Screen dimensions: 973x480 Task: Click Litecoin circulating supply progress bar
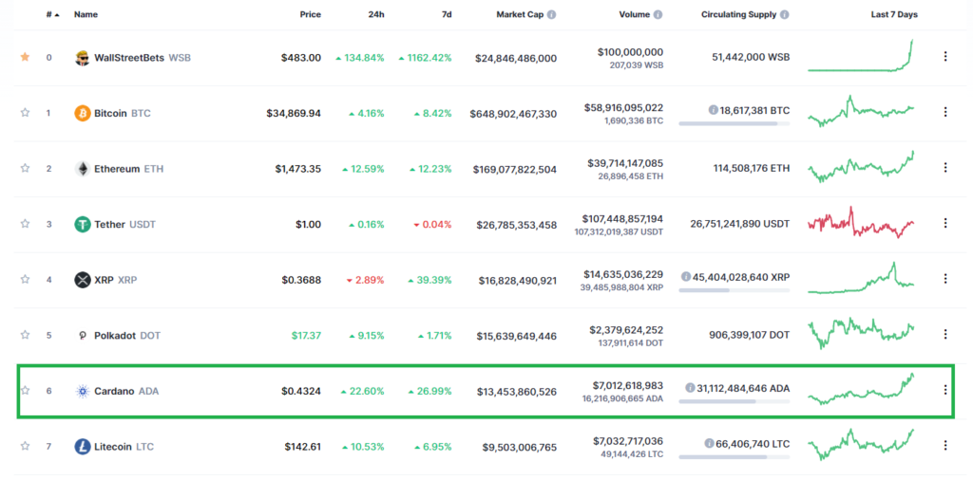click(x=735, y=457)
